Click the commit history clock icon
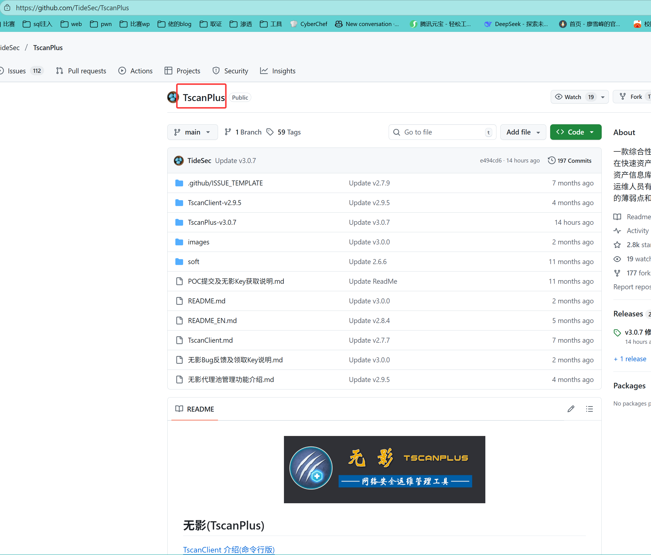The image size is (651, 555). [x=551, y=160]
